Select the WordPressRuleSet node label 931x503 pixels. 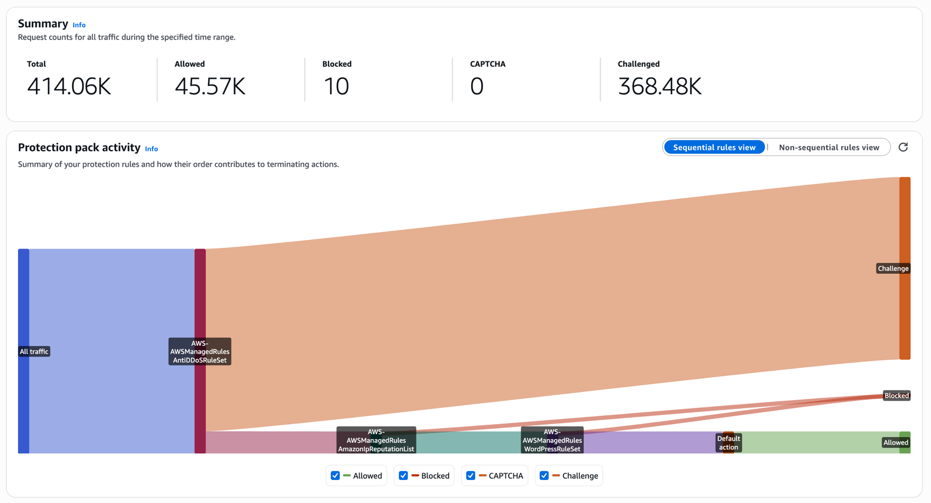(x=552, y=440)
